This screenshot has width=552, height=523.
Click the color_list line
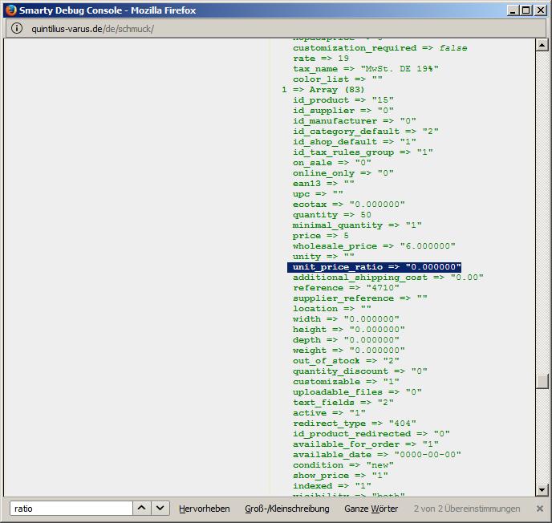pyautogui.click(x=338, y=79)
